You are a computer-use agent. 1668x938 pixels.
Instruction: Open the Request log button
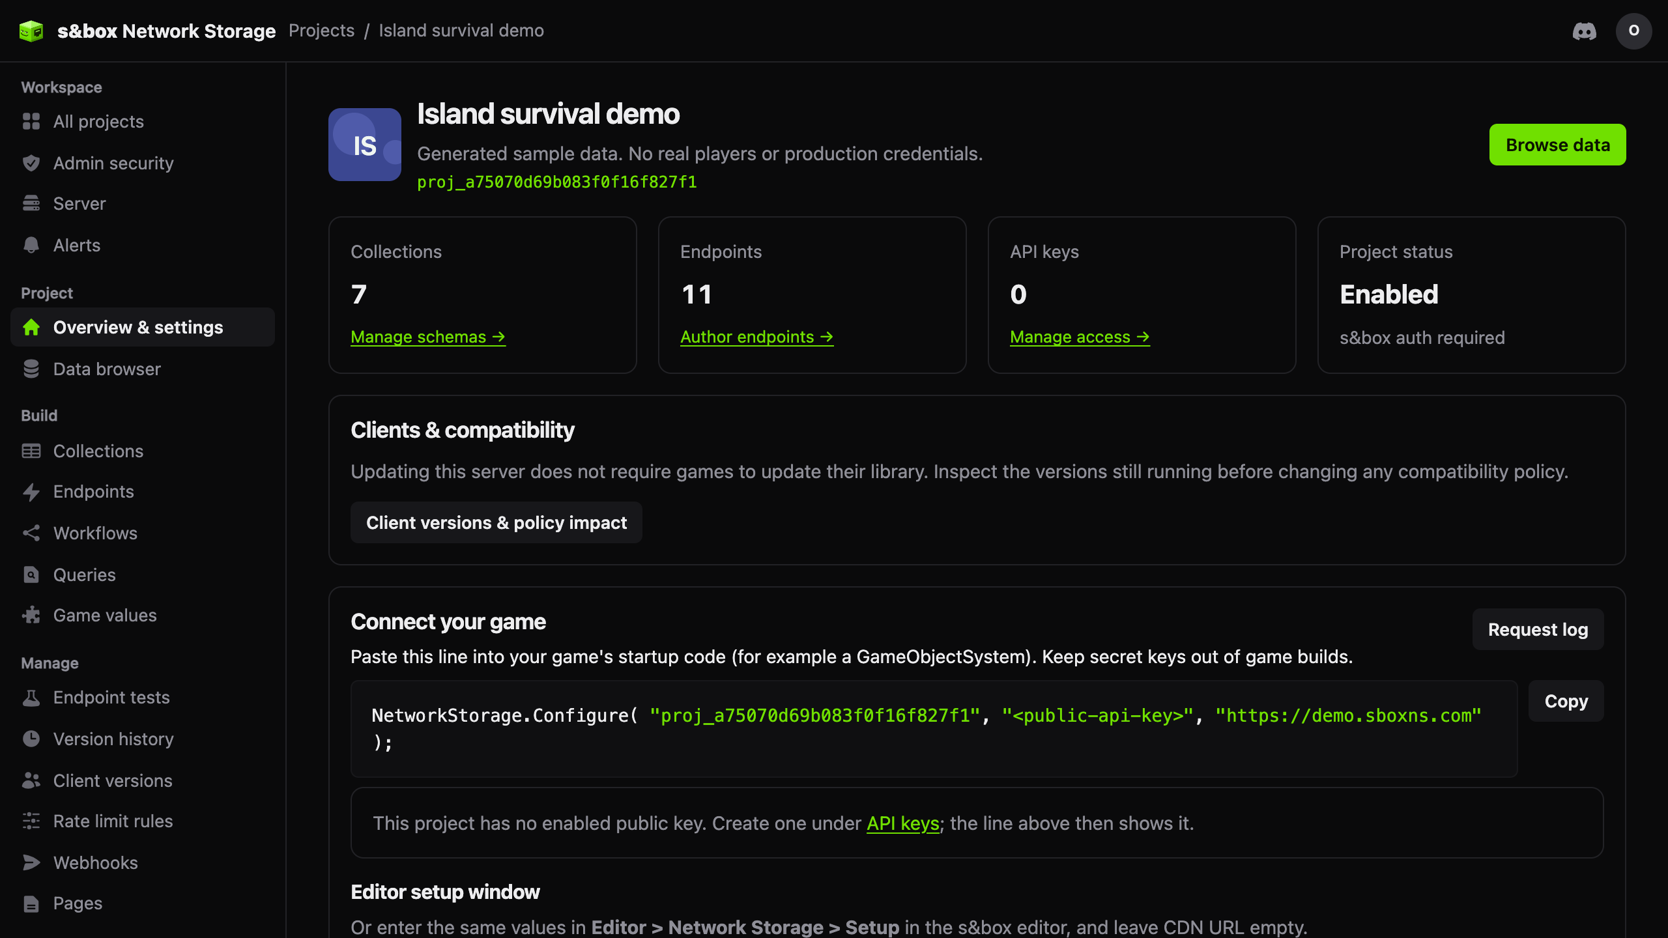click(1538, 629)
